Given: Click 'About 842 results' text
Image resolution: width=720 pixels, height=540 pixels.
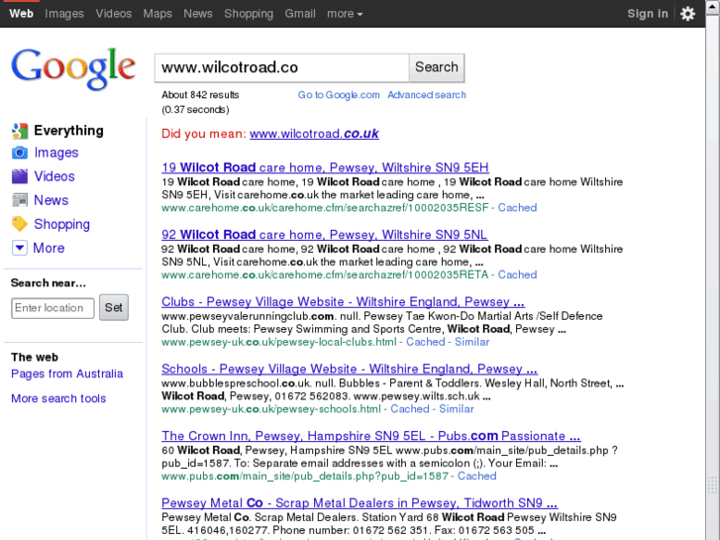Looking at the screenshot, I should point(200,95).
